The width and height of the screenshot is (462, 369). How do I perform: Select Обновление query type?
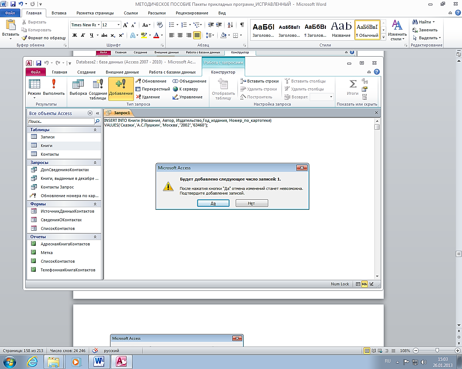click(x=151, y=81)
